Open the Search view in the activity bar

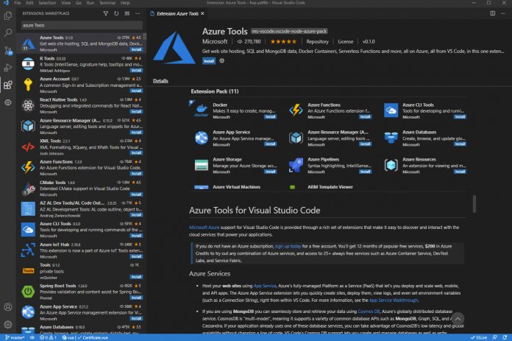pyautogui.click(x=8, y=32)
